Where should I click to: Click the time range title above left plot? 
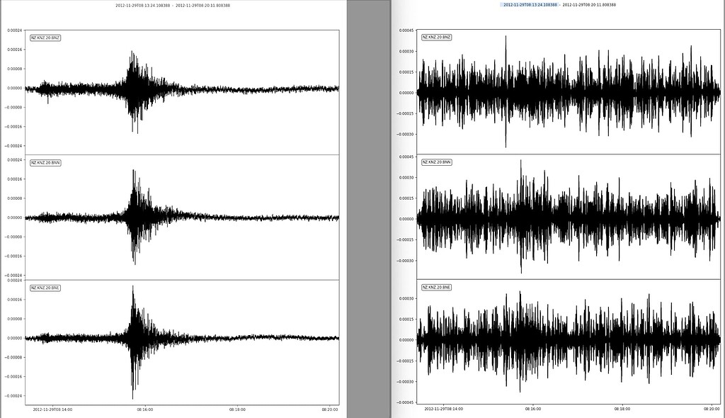(x=173, y=6)
